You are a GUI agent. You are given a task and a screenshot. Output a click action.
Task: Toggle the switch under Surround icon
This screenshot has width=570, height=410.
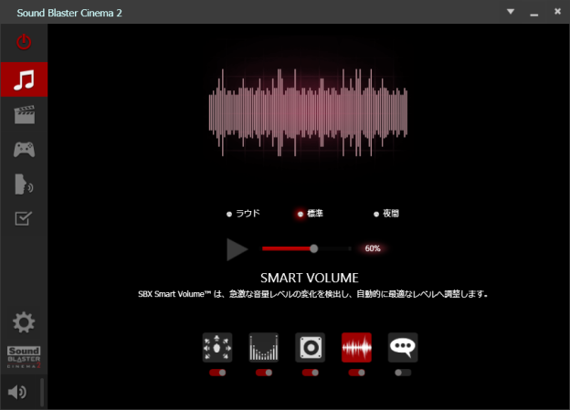pos(217,373)
